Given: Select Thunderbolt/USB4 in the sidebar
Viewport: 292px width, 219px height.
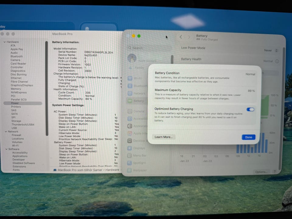Looking at the screenshot, I should tap(23, 124).
